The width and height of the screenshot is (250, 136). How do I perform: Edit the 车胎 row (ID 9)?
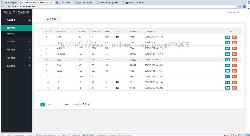[227, 77]
